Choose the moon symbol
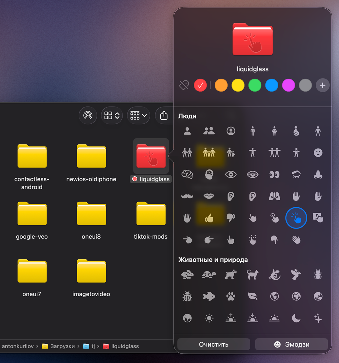 [x=296, y=318]
